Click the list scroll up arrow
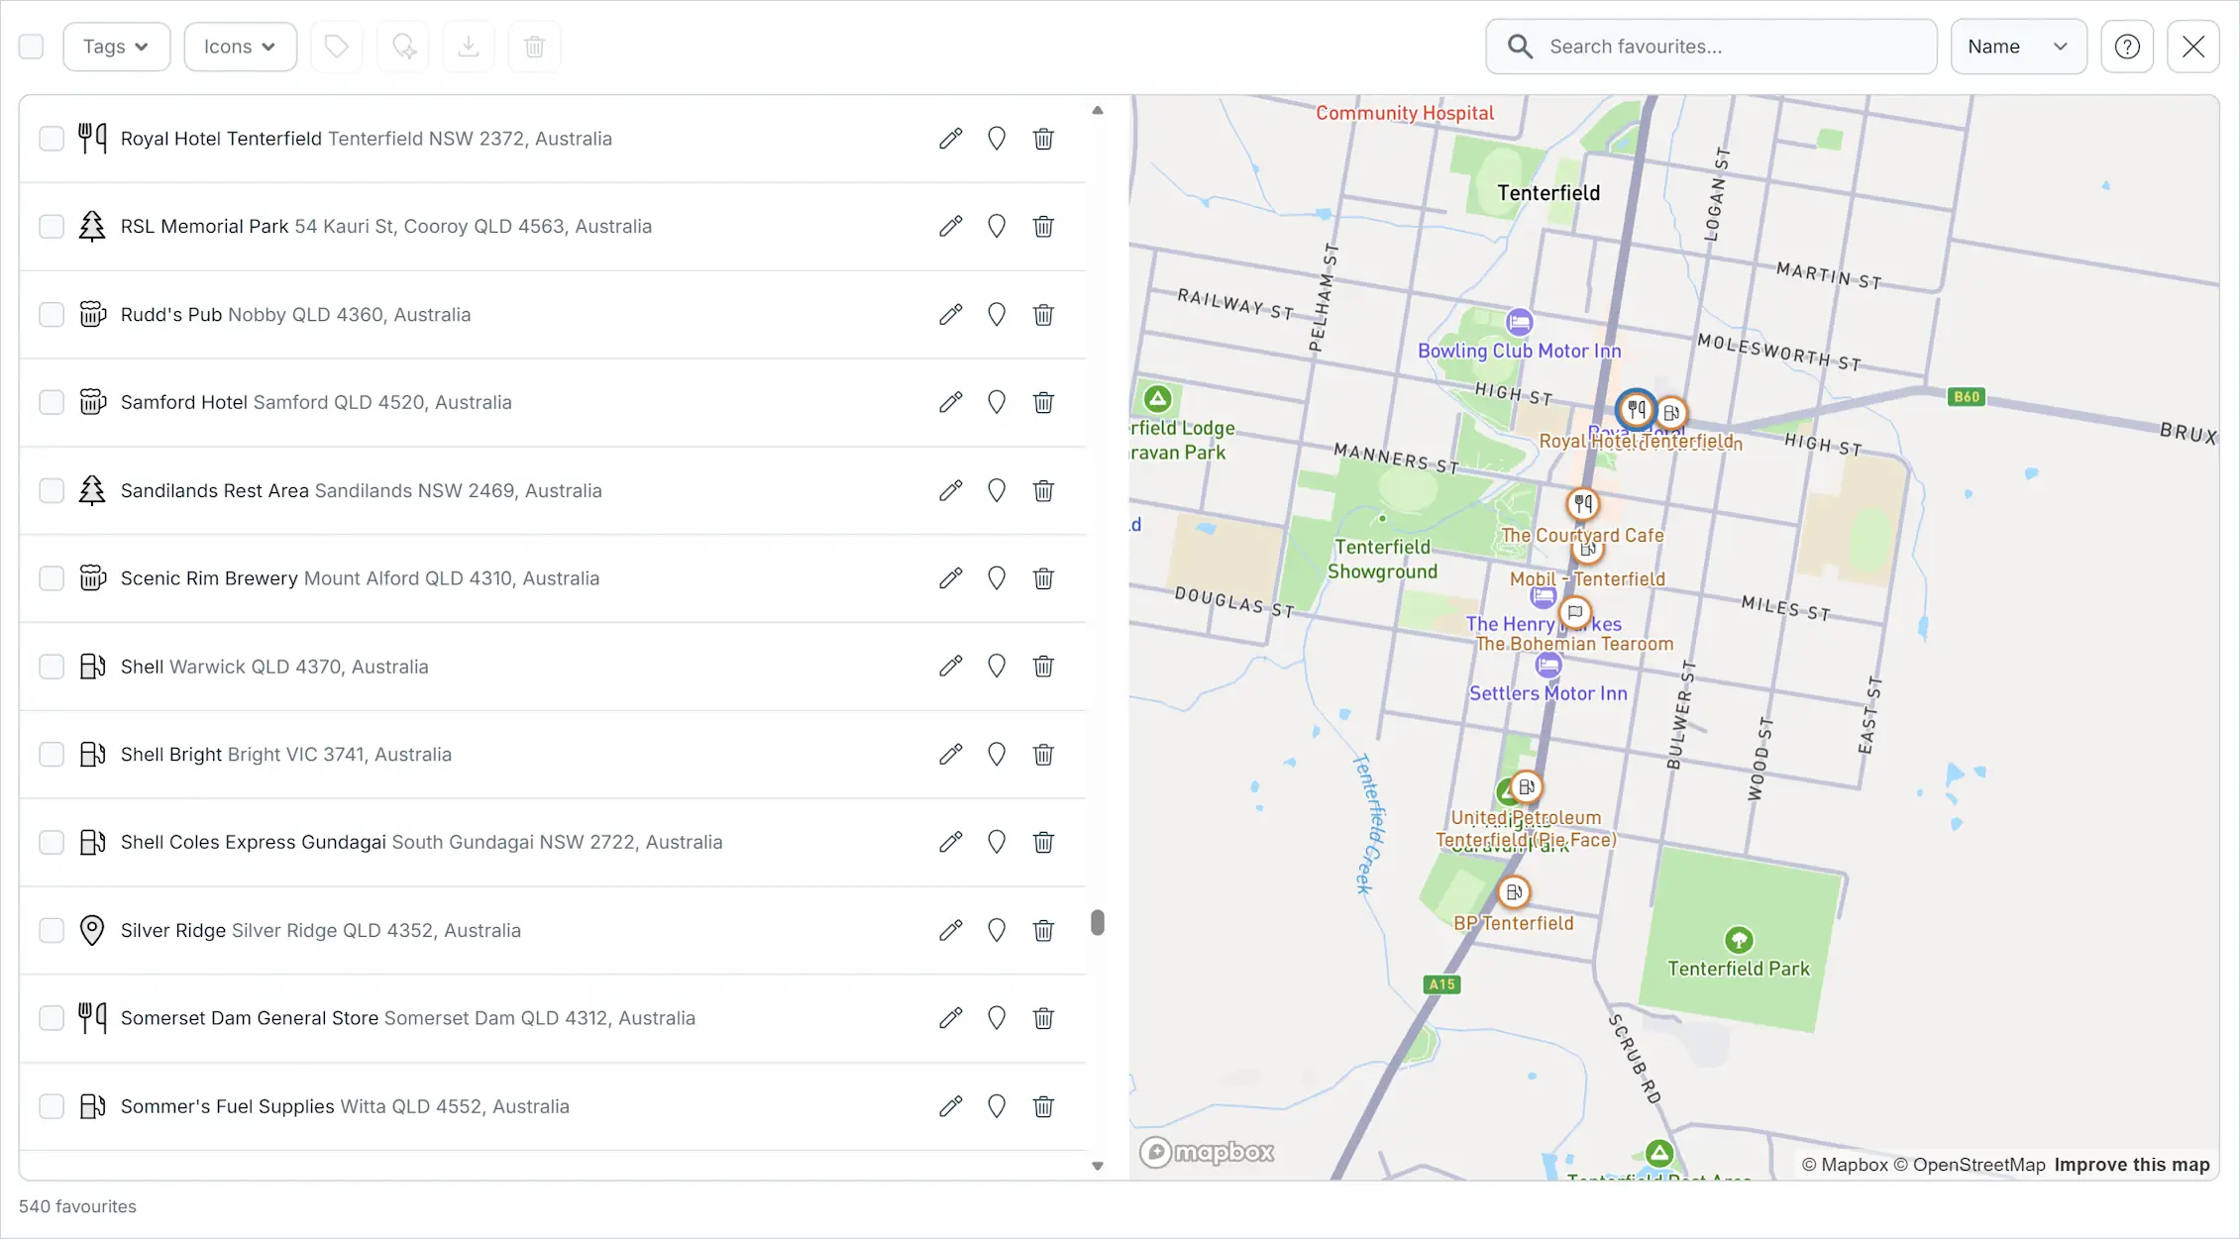This screenshot has width=2240, height=1239. tap(1098, 111)
